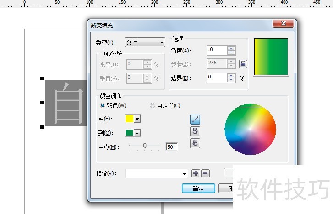This screenshot has width=333, height=214.
Task: Toggle the step length lock icon
Action: (x=243, y=63)
